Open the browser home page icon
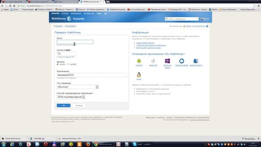 (x=14, y=6)
